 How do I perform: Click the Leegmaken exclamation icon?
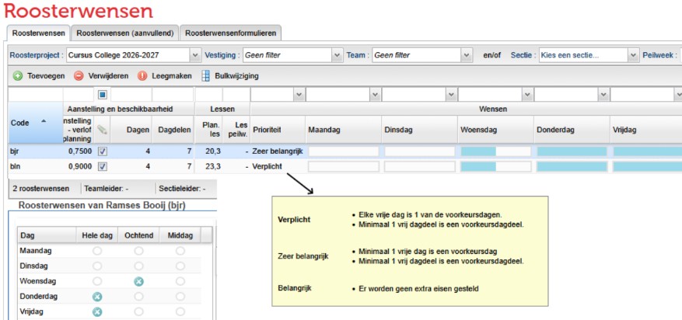(x=142, y=76)
